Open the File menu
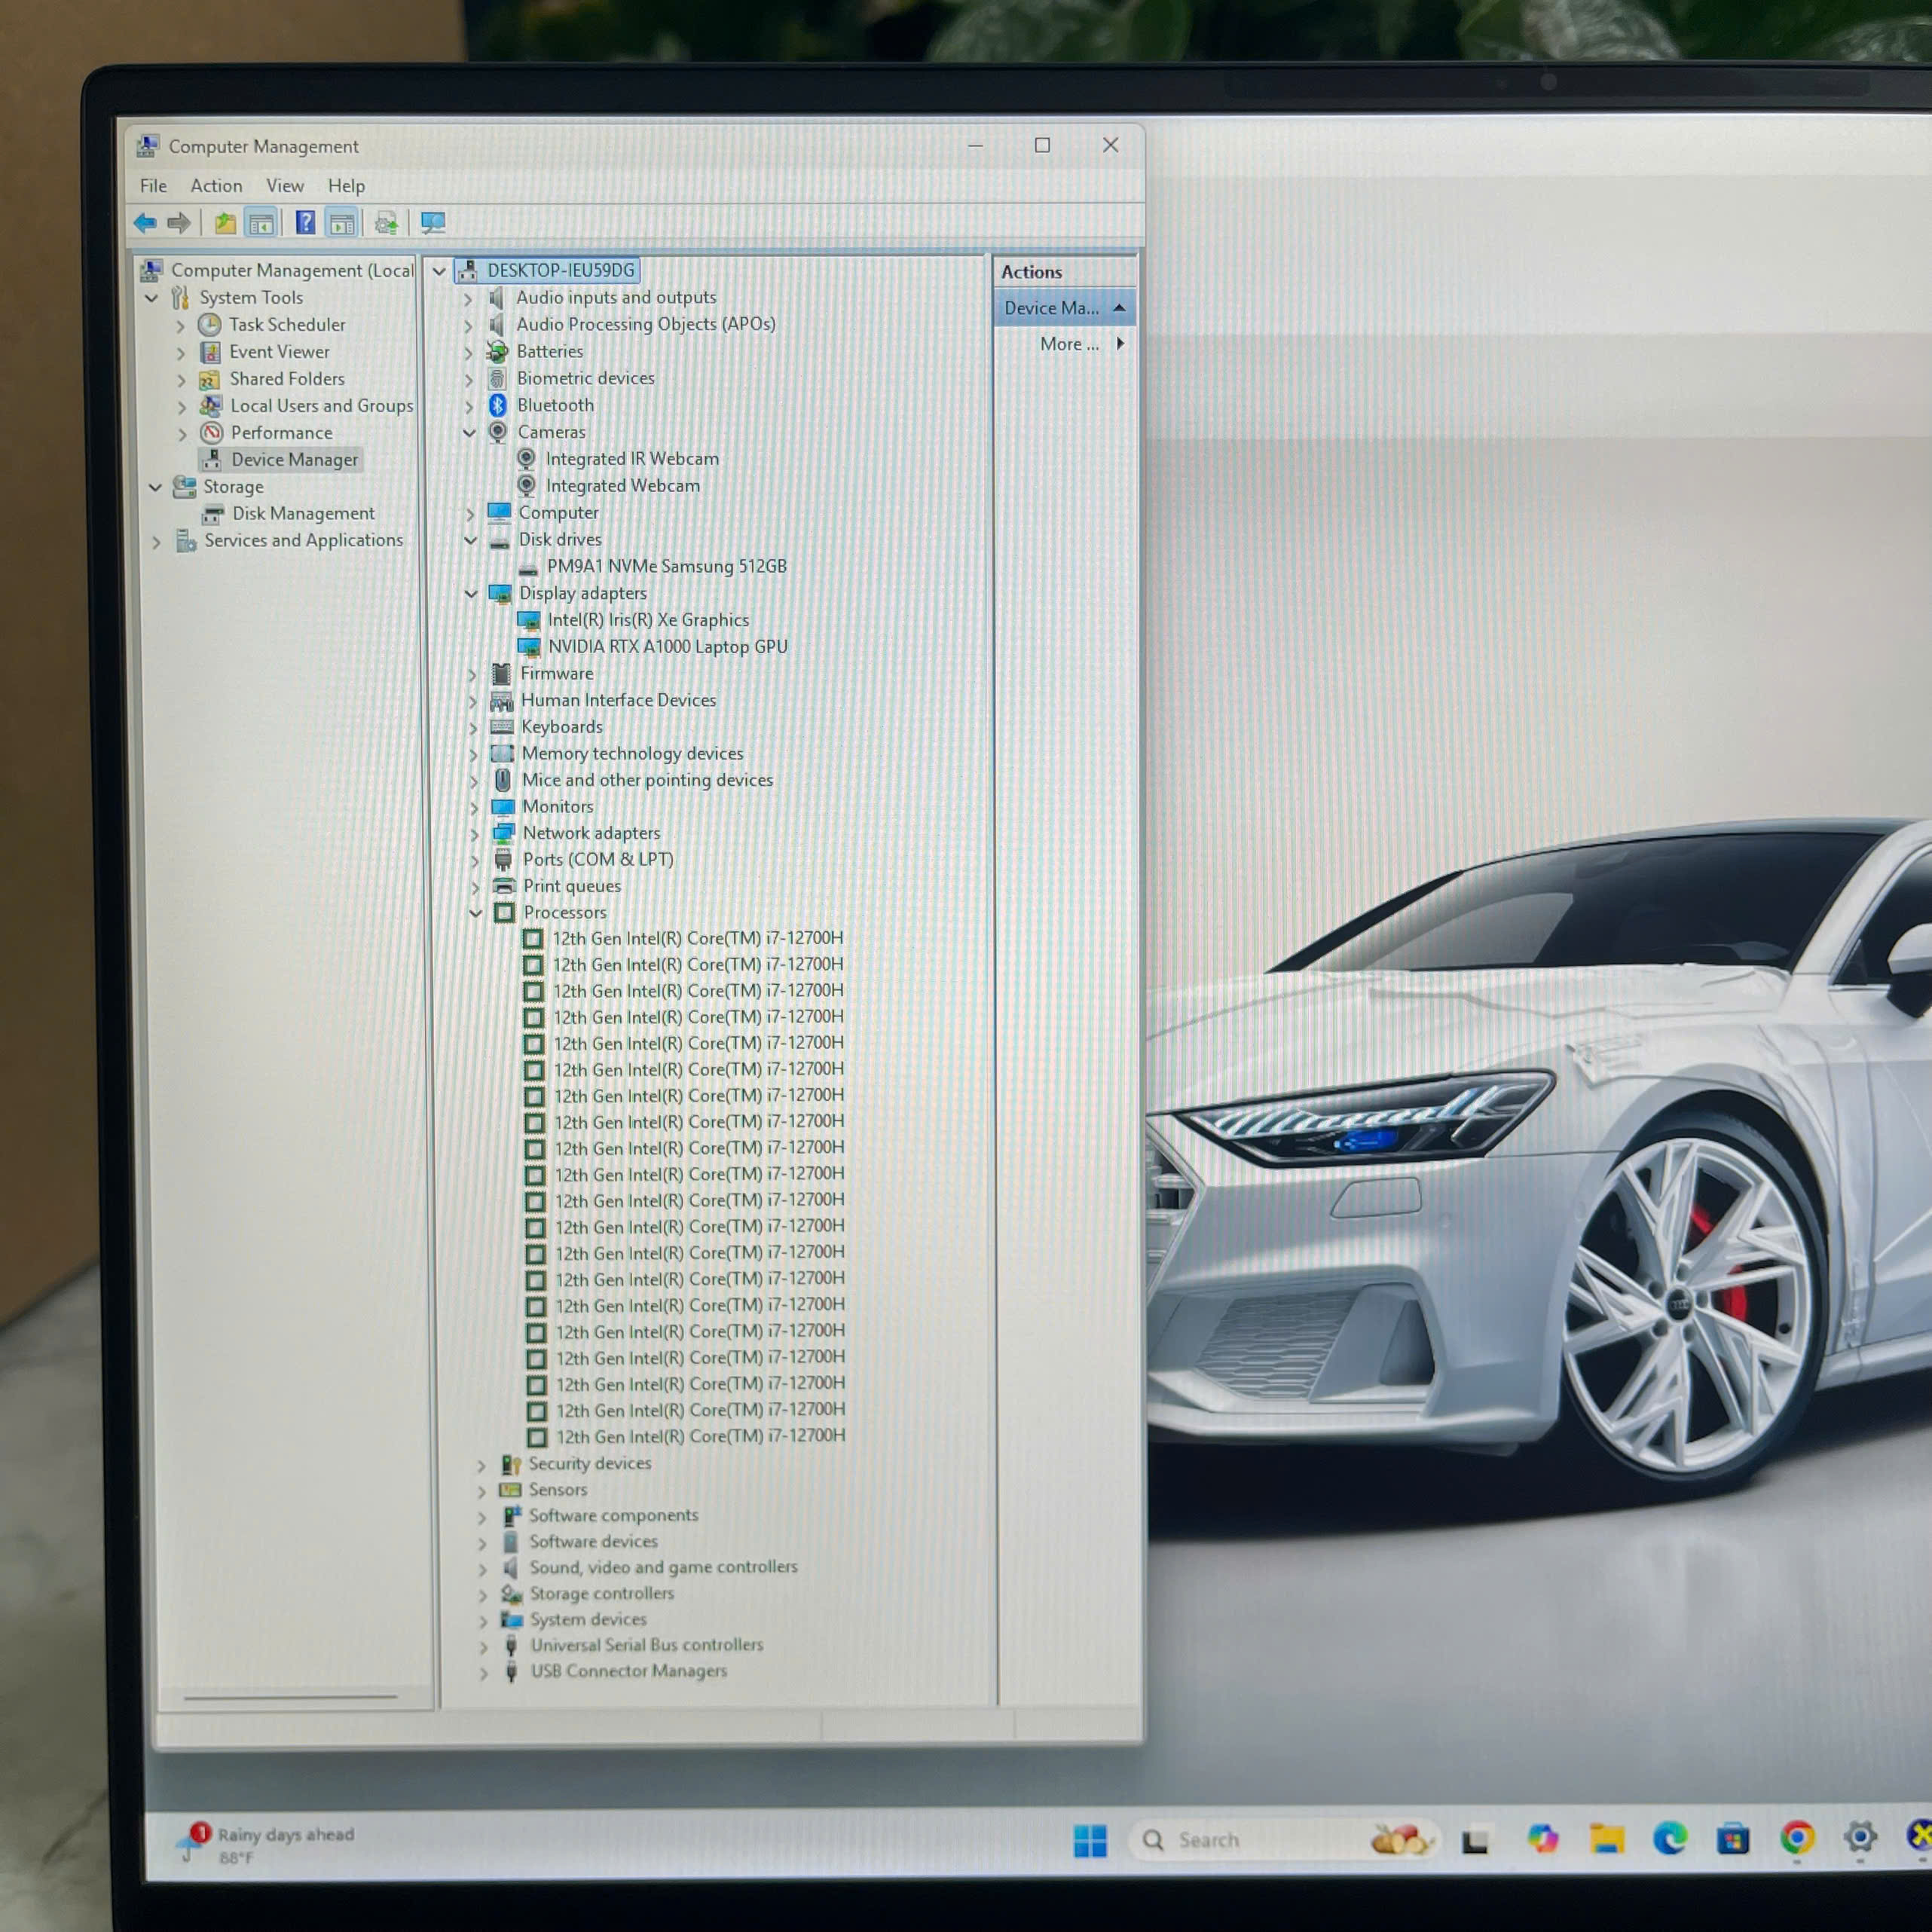The image size is (1932, 1932). (x=153, y=186)
